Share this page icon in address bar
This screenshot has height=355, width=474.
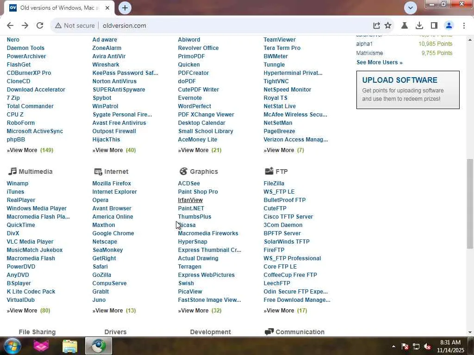pyautogui.click(x=376, y=26)
